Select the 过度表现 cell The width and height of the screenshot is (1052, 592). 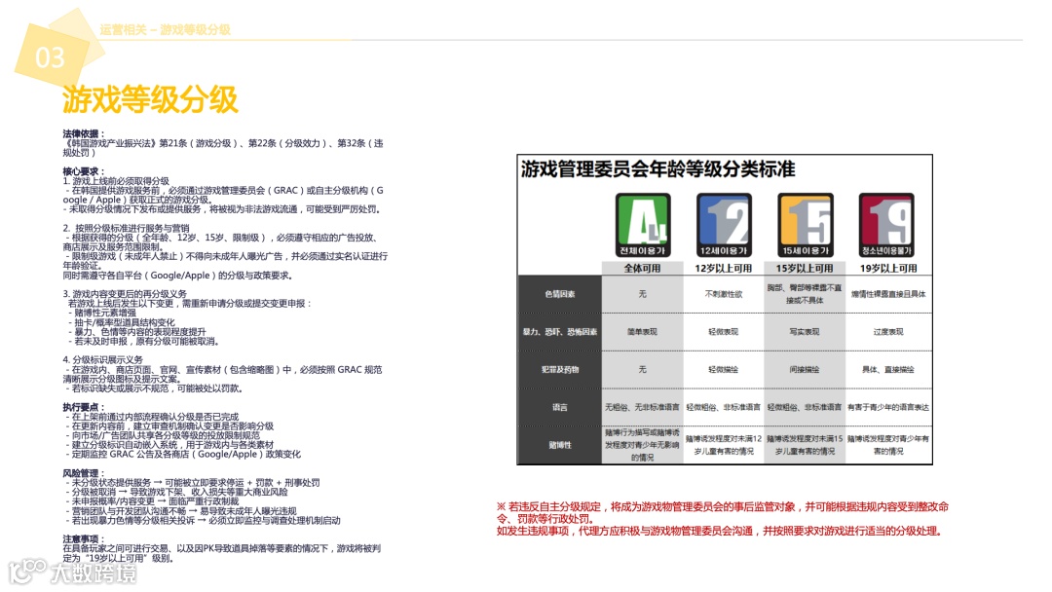point(888,332)
